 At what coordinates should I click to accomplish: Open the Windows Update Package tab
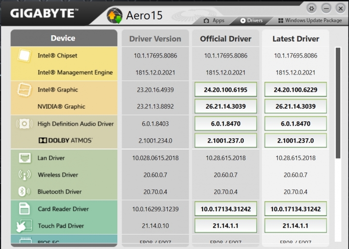(x=309, y=21)
